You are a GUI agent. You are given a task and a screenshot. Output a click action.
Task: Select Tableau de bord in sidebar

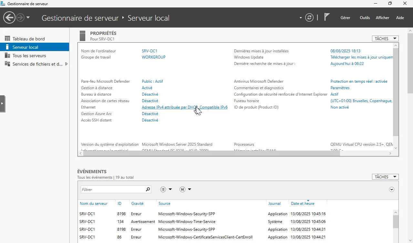(28, 39)
